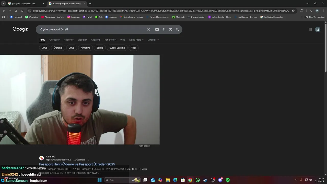Open the Google apps grid

pyautogui.click(x=310, y=29)
